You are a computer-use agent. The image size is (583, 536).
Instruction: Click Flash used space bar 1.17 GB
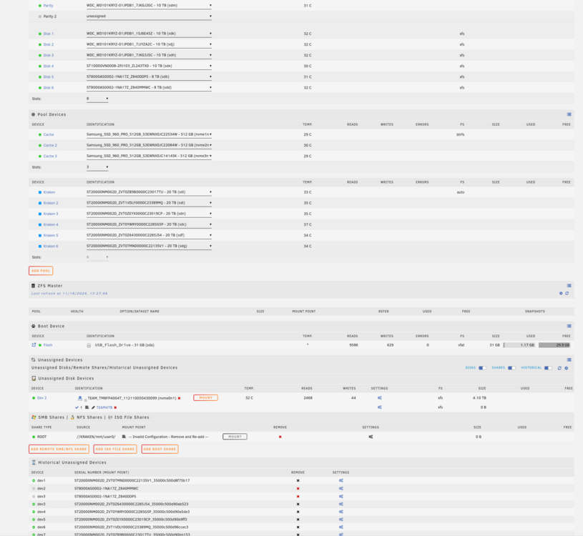pyautogui.click(x=519, y=345)
